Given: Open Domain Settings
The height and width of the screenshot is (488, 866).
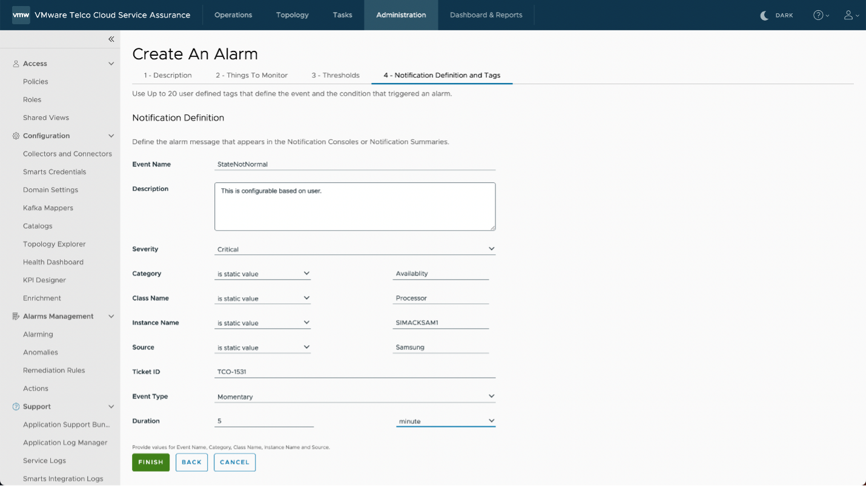Looking at the screenshot, I should click(x=50, y=190).
